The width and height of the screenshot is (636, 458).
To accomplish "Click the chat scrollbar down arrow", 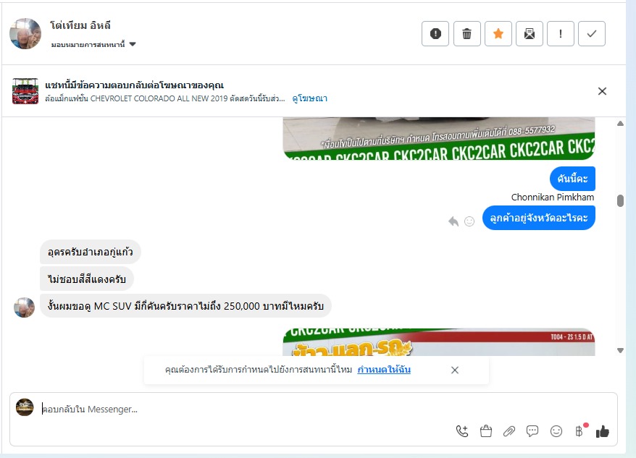I will (x=620, y=351).
